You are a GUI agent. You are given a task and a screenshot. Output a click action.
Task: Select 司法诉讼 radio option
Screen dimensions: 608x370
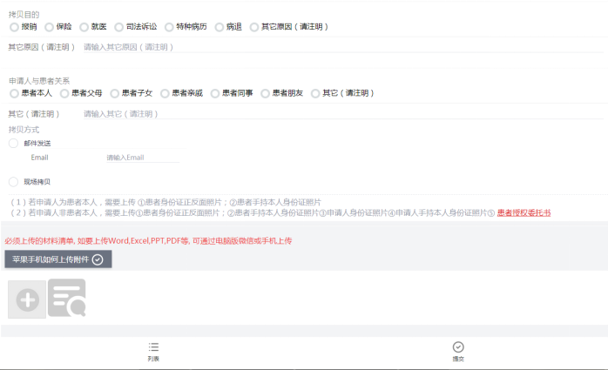tap(118, 27)
